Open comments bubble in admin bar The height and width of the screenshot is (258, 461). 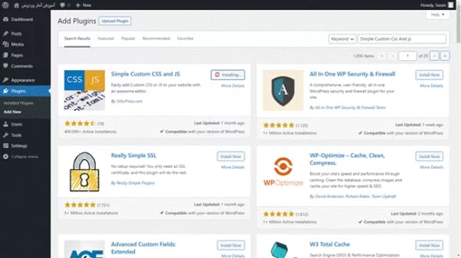point(62,5)
